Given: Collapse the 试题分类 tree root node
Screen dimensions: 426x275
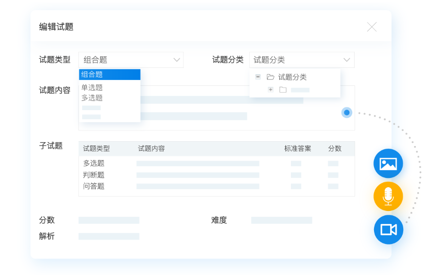Looking at the screenshot, I should 258,77.
